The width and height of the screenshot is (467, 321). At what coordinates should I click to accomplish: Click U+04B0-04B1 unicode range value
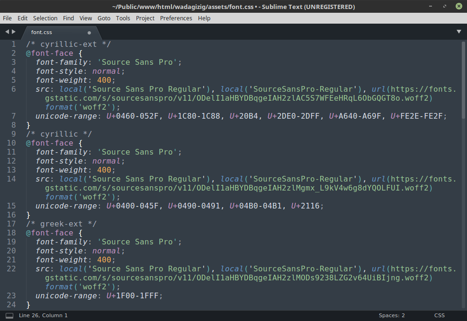point(256,206)
